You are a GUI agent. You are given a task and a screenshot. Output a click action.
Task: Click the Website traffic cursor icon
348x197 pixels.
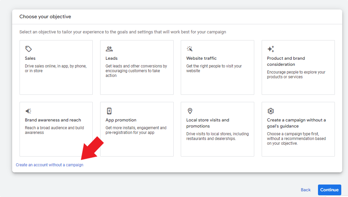(x=190, y=49)
